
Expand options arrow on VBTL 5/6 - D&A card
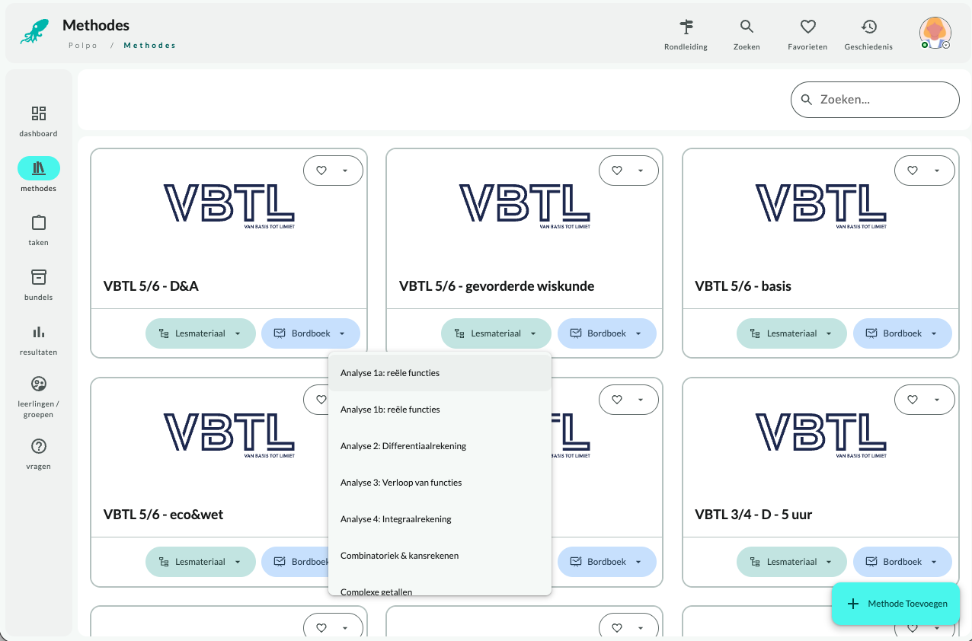click(345, 171)
